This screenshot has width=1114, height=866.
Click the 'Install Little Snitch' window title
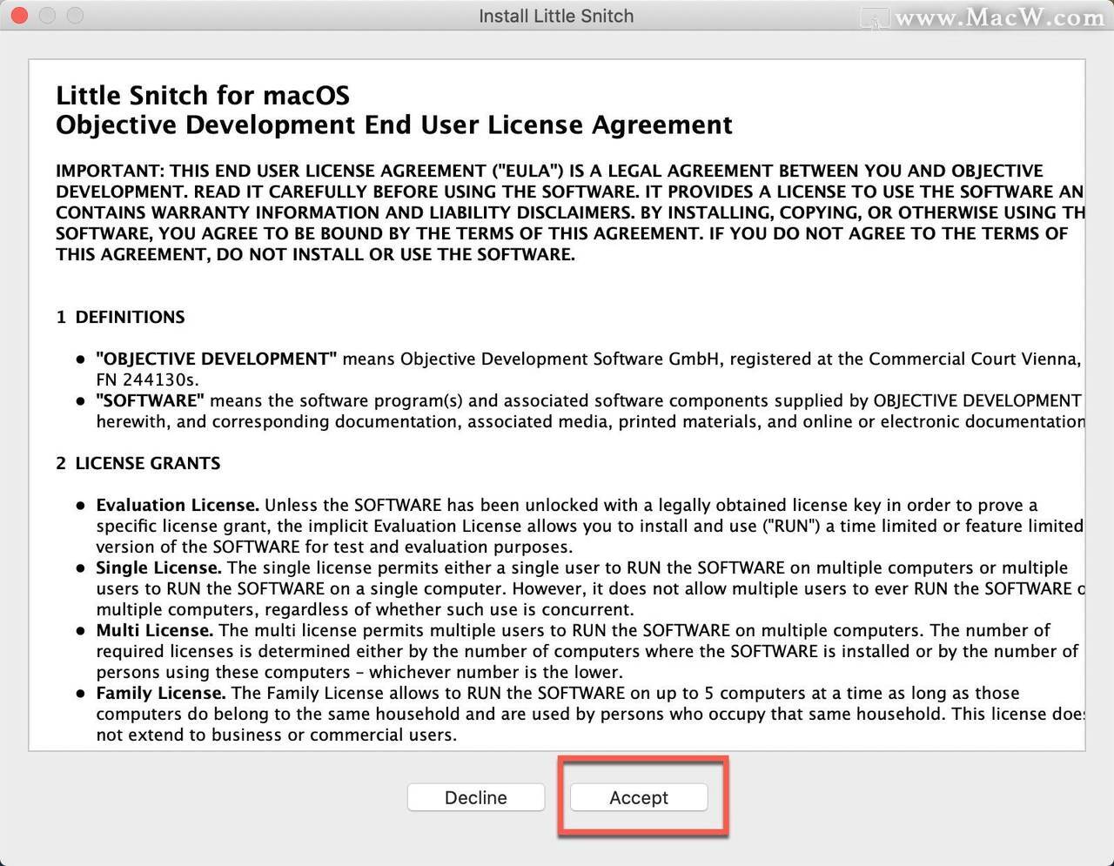pos(556,16)
